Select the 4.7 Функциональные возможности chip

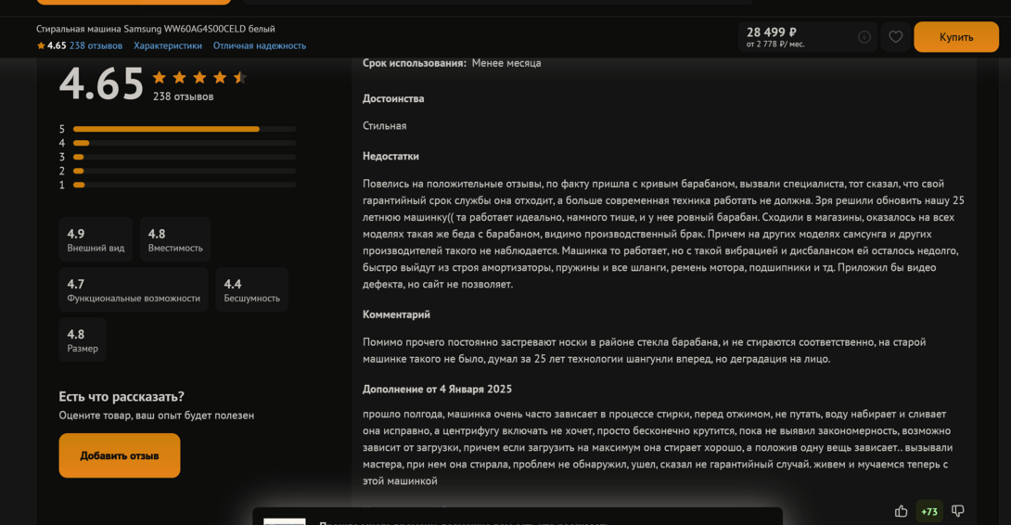pos(134,289)
